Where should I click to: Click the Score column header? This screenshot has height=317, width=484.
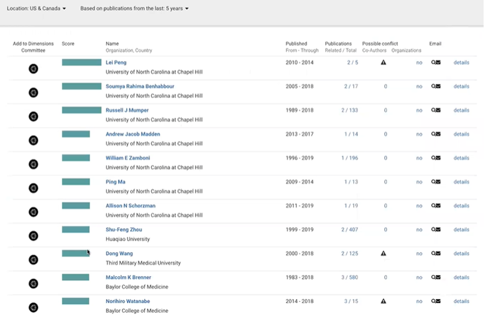(67, 43)
